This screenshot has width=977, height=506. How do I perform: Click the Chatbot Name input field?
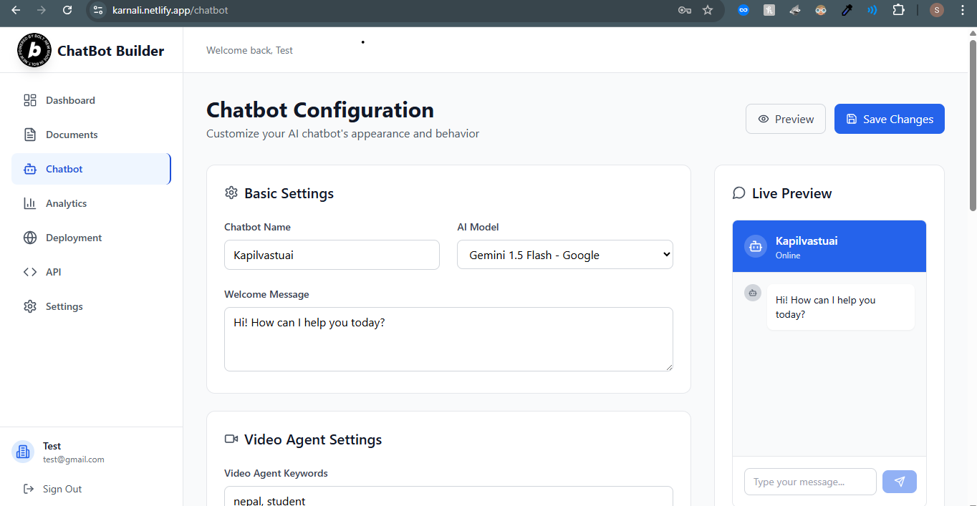point(332,255)
